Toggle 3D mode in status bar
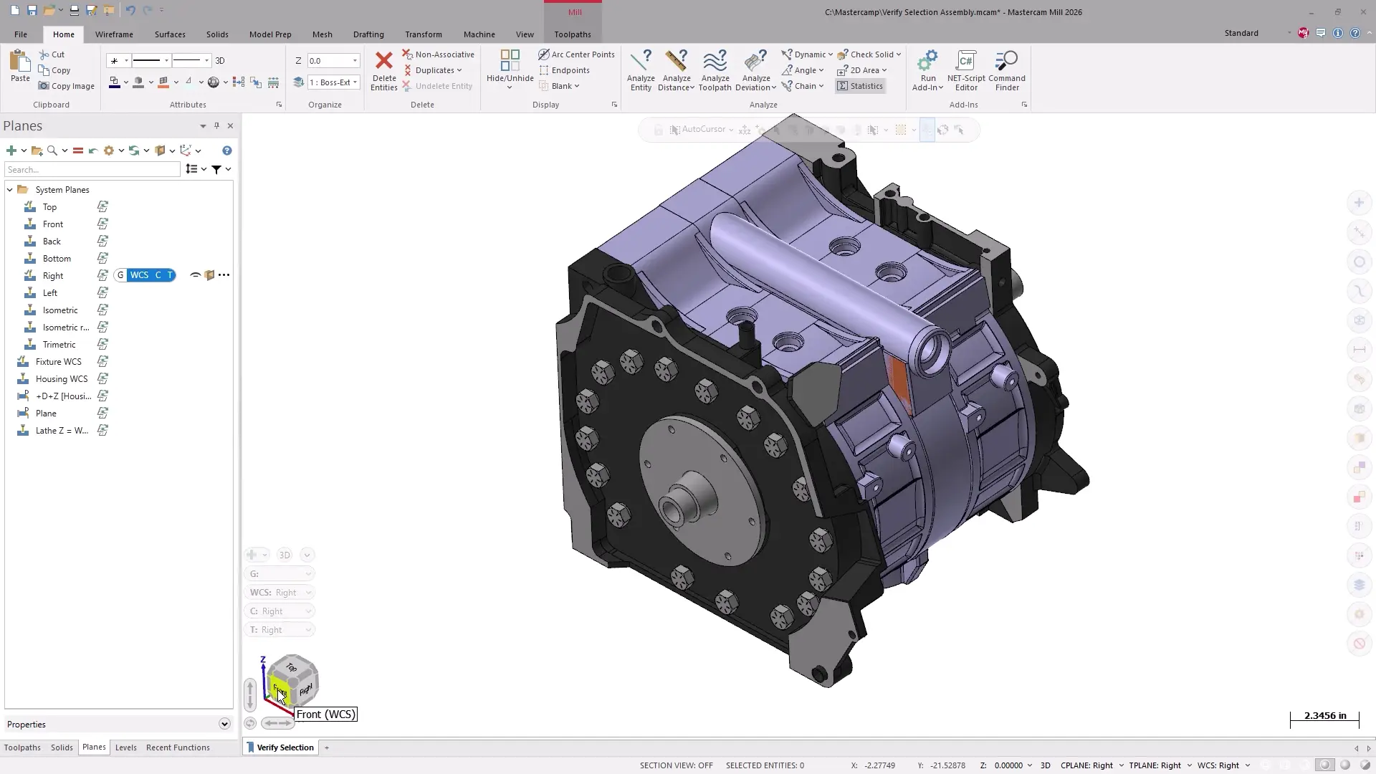The width and height of the screenshot is (1376, 774). tap(1045, 765)
